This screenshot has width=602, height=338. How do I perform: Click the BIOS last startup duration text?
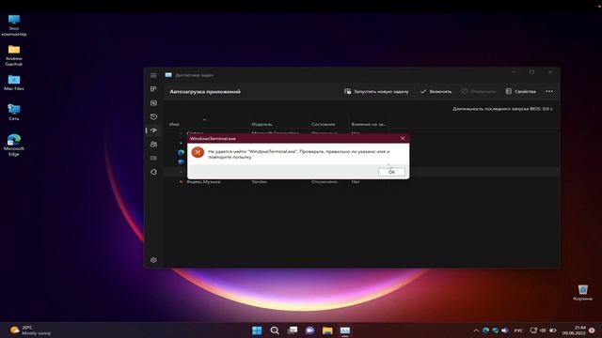(x=502, y=109)
